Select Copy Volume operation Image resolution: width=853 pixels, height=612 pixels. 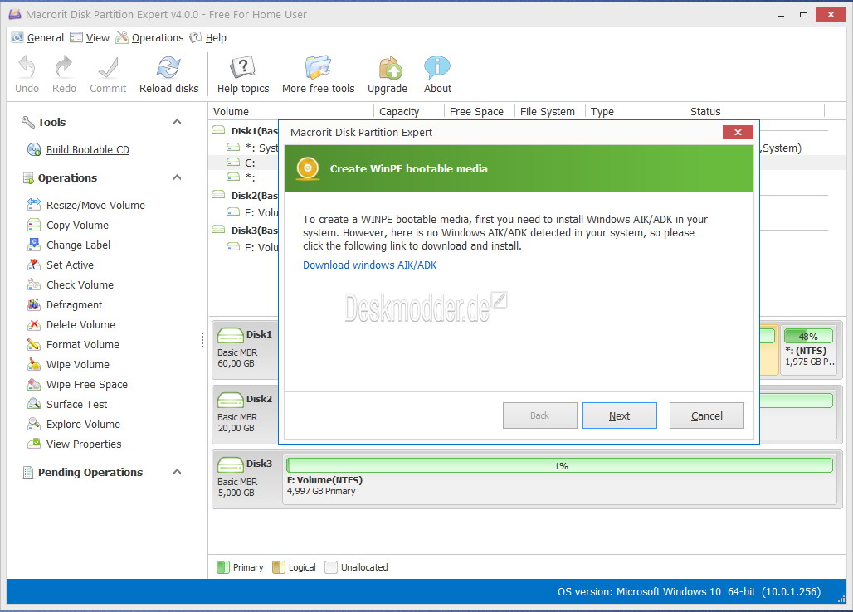(x=77, y=225)
